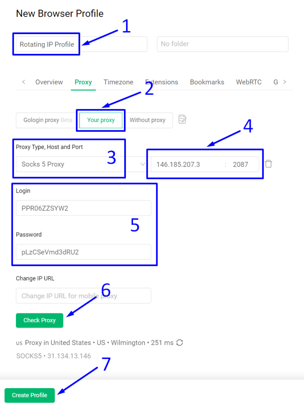Screen dimensions: 304x406
Task: Select the Your proxy option
Action: (x=101, y=120)
